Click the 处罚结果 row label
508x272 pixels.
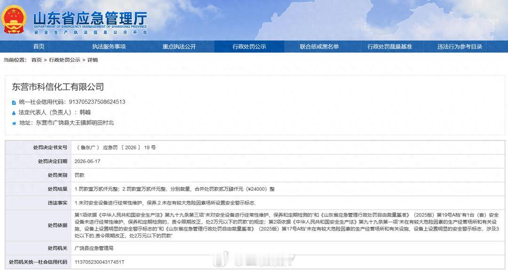[58, 189]
